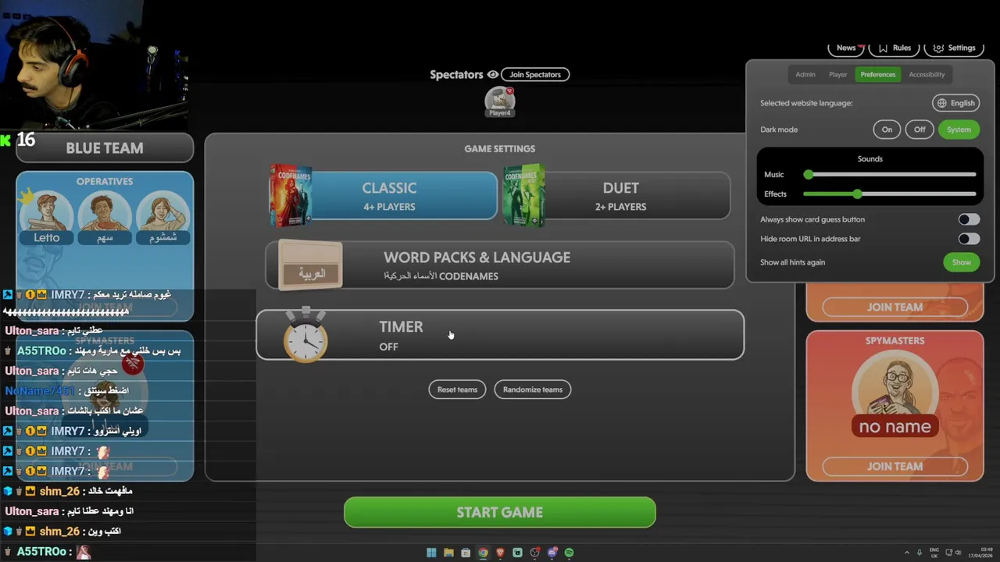Open Word Packs & Language settings
The image size is (1000, 562).
coord(500,265)
